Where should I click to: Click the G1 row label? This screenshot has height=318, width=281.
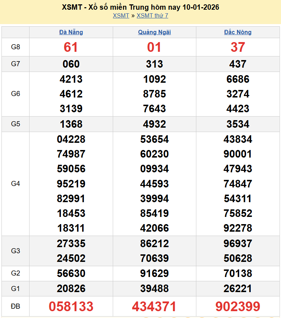point(15,289)
